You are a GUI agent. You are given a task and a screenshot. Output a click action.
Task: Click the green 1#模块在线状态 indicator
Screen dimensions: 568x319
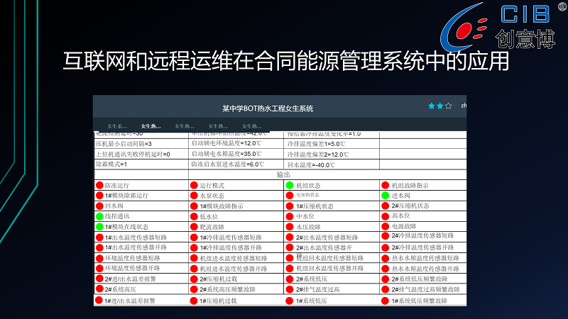pyautogui.click(x=99, y=227)
